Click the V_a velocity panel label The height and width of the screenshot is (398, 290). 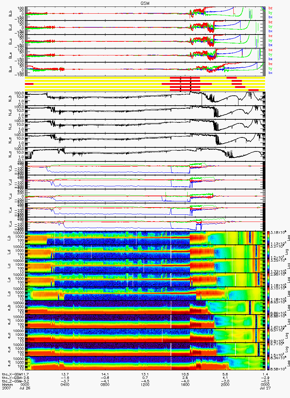pos(10,224)
